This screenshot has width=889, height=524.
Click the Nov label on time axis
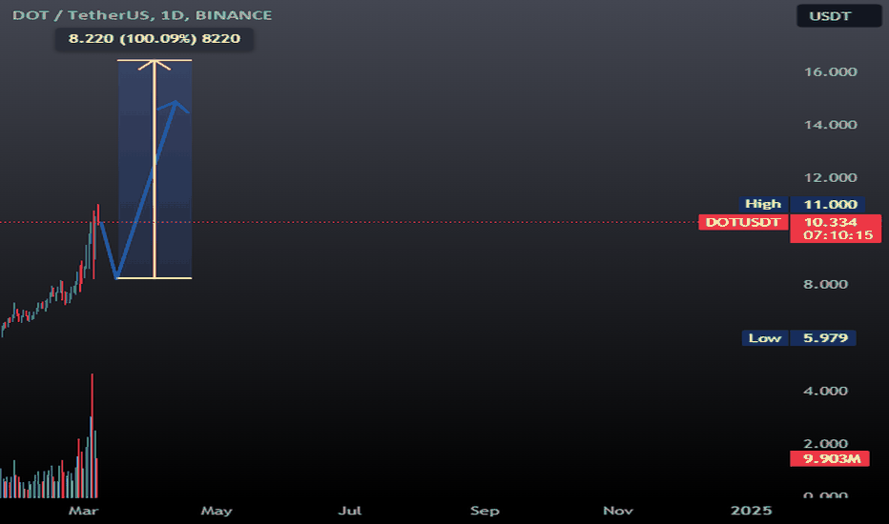(x=618, y=511)
